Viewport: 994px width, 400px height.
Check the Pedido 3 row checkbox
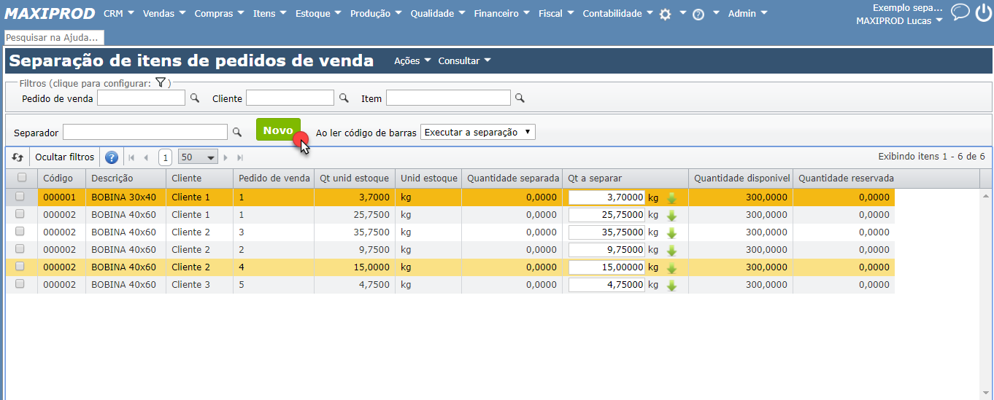(20, 231)
